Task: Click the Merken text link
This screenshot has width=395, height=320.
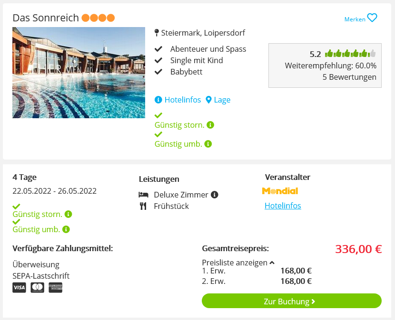Action: (x=355, y=19)
